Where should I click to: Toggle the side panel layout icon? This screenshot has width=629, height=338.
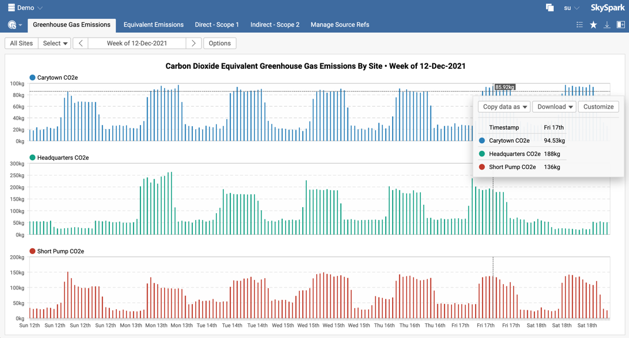(x=621, y=25)
